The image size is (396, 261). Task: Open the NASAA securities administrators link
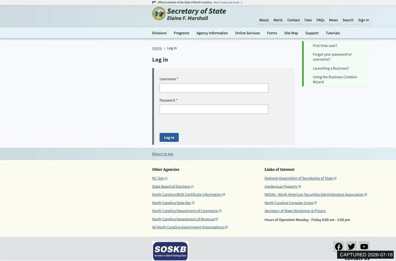(314, 194)
